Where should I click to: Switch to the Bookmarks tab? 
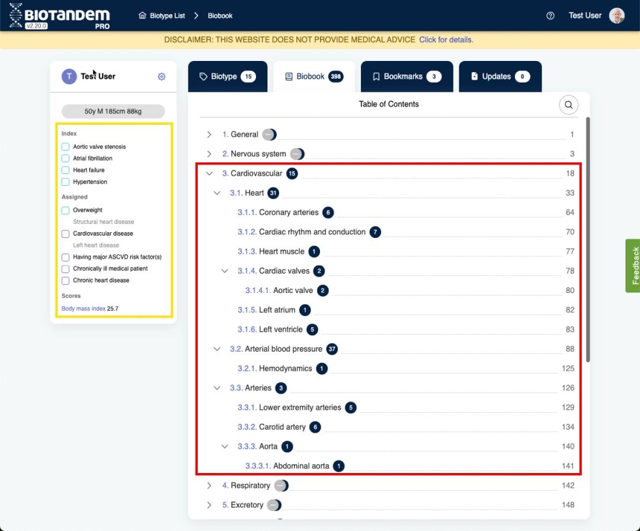[x=407, y=76]
